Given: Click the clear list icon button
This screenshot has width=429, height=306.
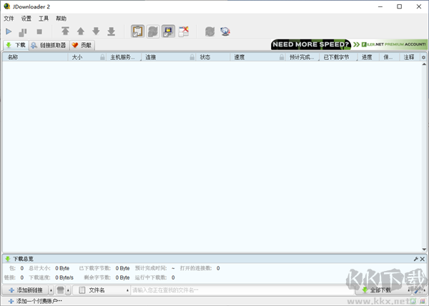Looking at the screenshot, I should pyautogui.click(x=61, y=290).
